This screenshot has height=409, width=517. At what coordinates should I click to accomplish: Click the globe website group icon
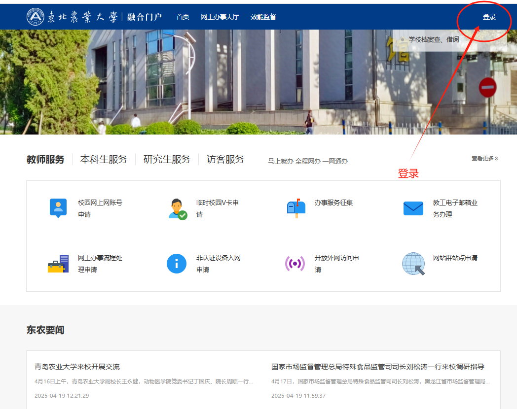[413, 264]
